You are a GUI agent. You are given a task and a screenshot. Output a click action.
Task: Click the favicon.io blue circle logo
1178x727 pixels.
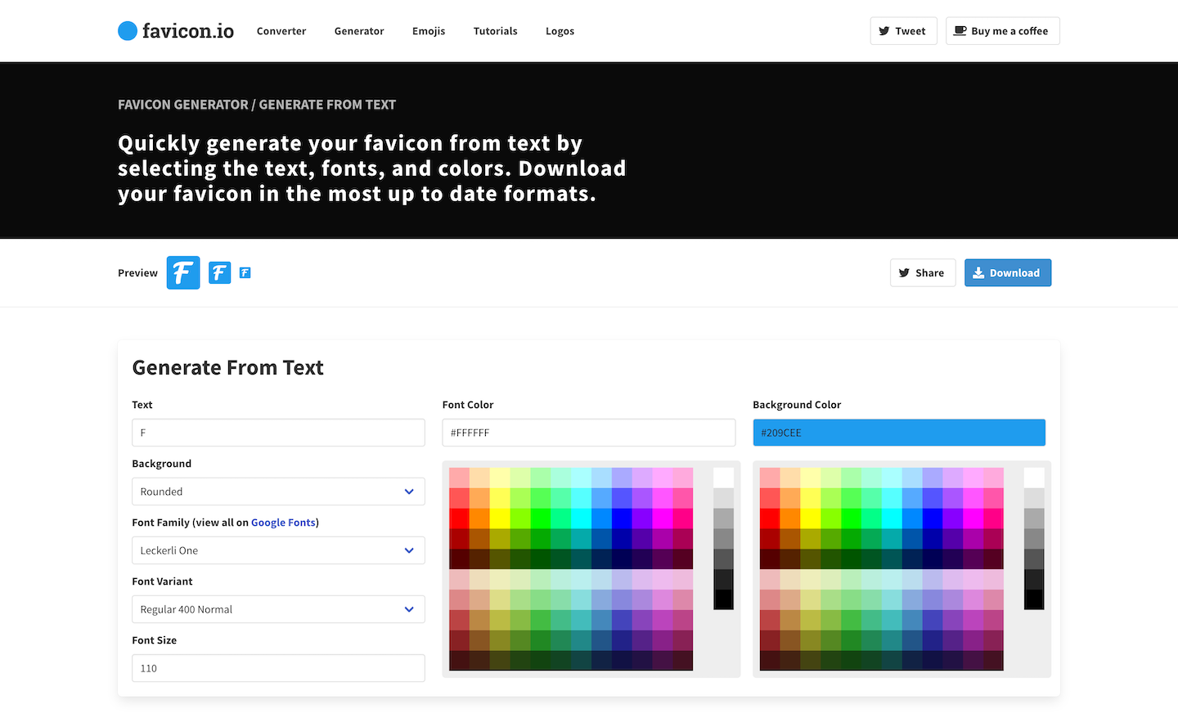pyautogui.click(x=128, y=31)
